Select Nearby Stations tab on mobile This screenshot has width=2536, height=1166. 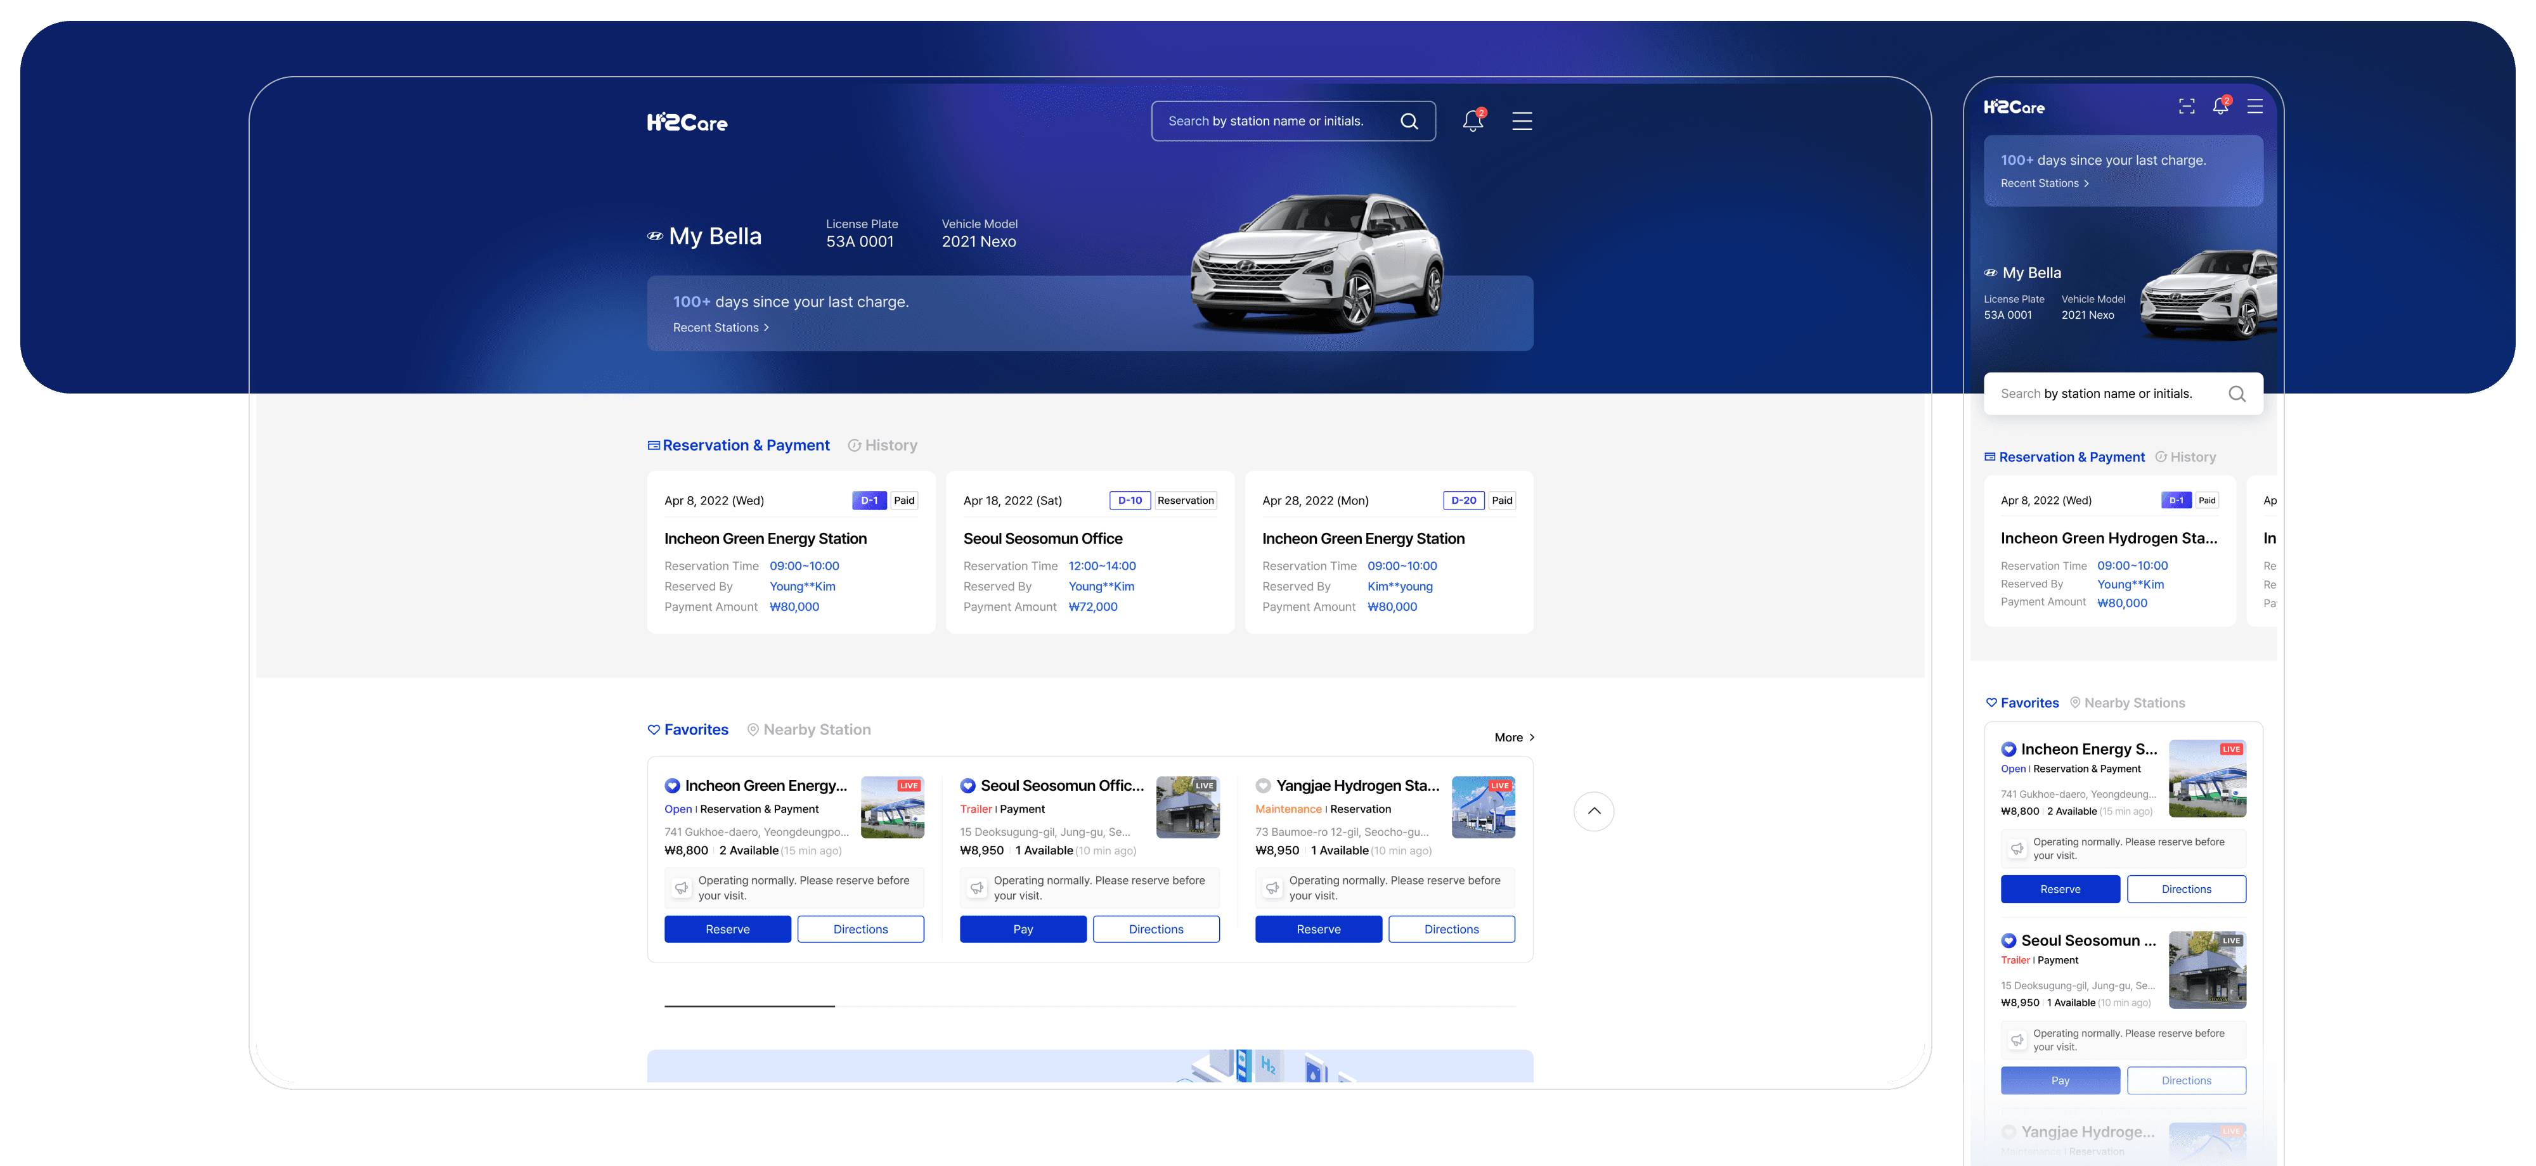2128,703
